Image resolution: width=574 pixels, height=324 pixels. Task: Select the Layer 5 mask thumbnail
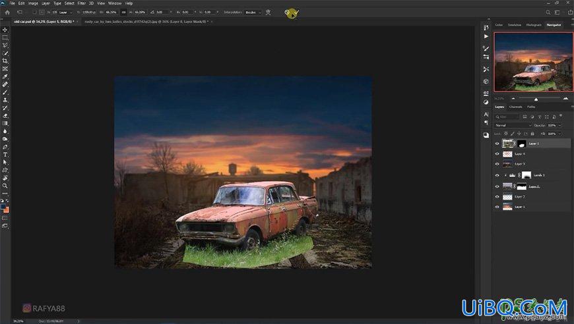click(522, 144)
